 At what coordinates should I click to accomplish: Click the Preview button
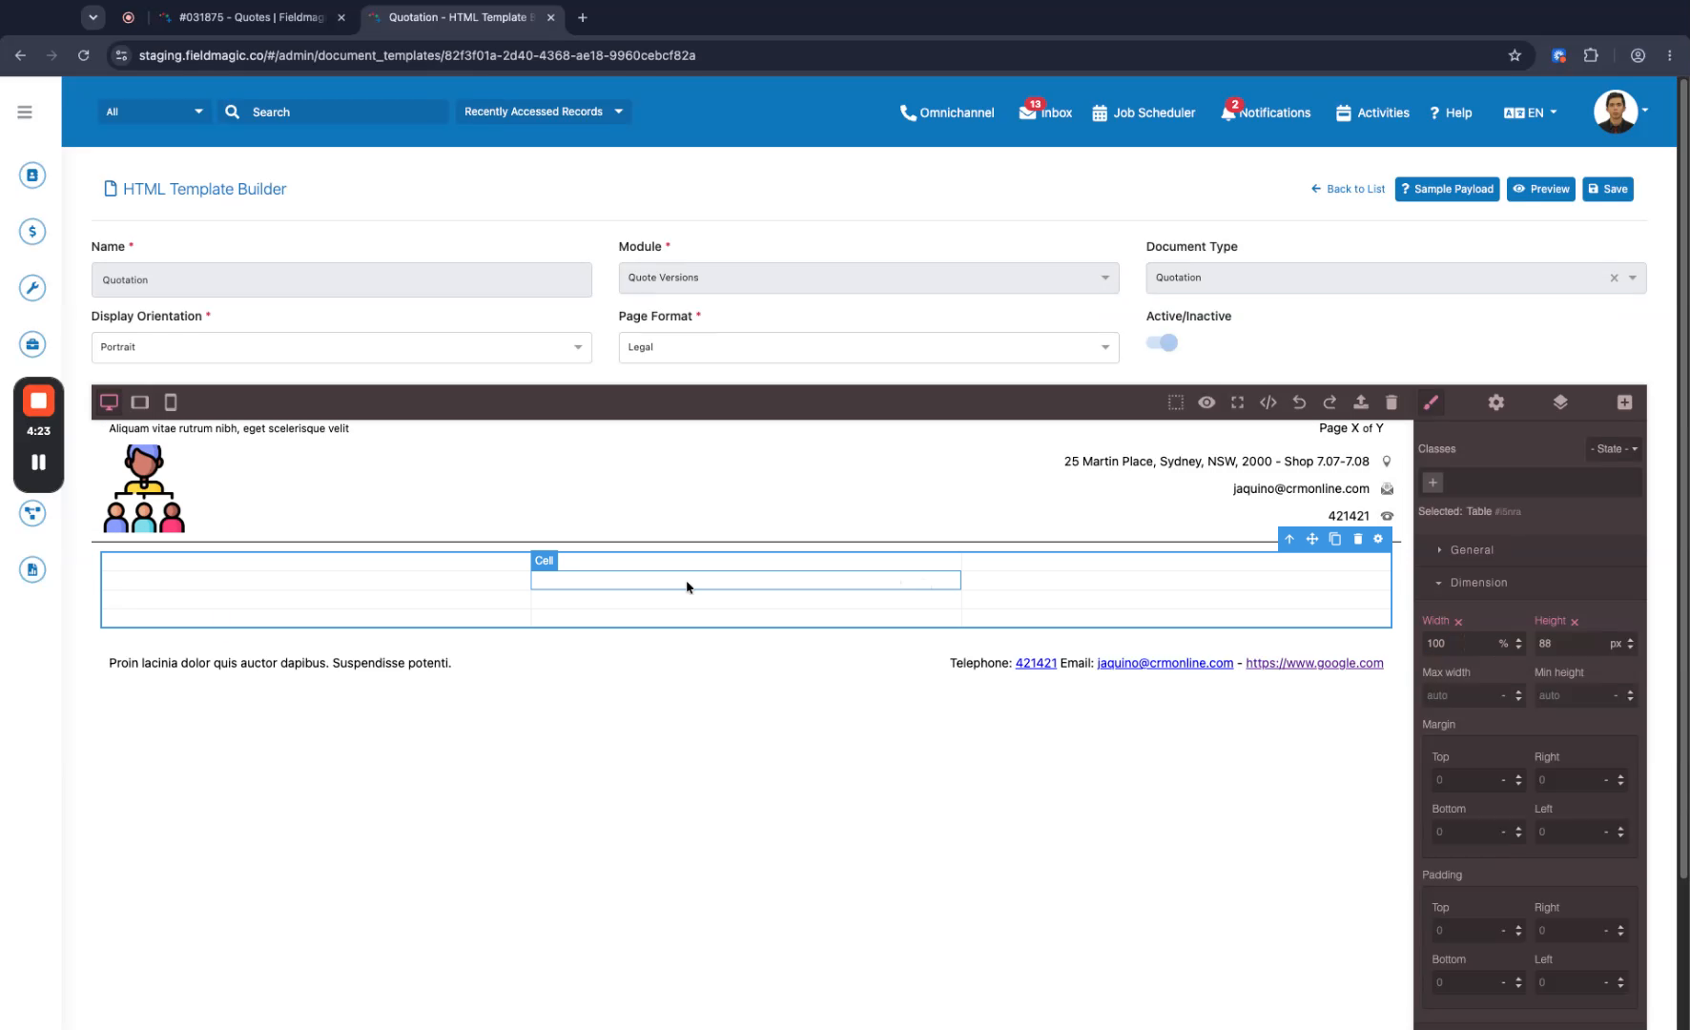click(1541, 189)
